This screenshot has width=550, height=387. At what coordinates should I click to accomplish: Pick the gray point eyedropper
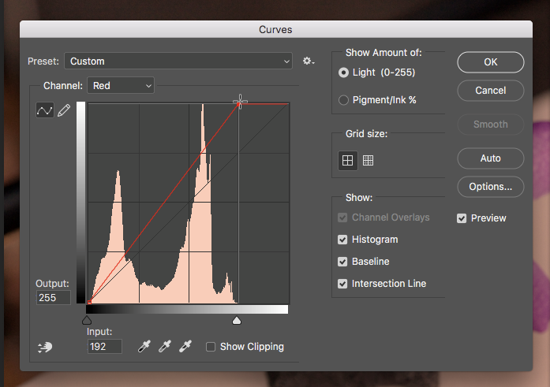[165, 347]
